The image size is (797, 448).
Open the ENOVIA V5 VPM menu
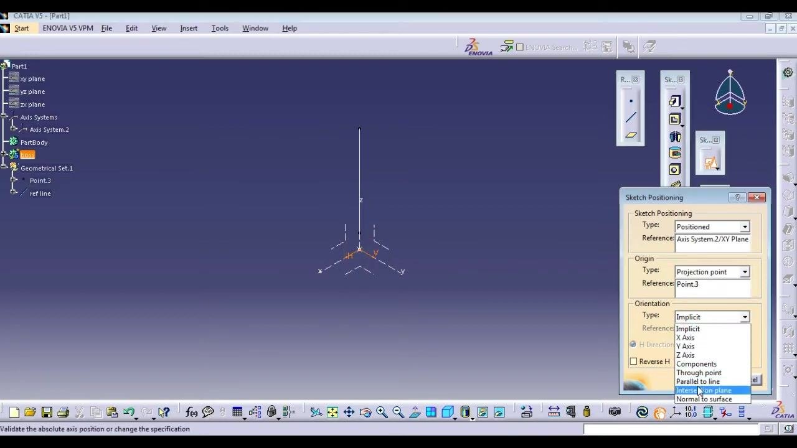click(68, 28)
